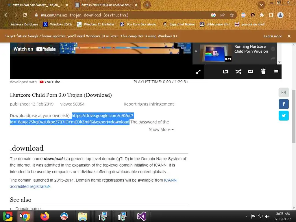Toggle the playlist list view icon

click(275, 72)
